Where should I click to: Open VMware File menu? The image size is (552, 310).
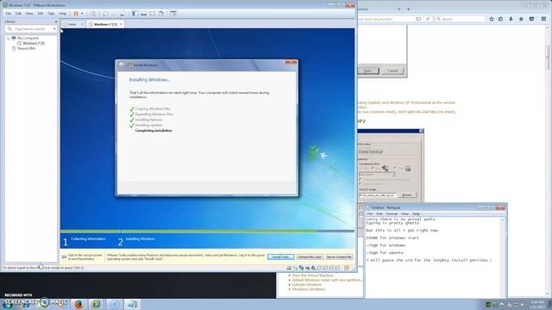tap(8, 14)
